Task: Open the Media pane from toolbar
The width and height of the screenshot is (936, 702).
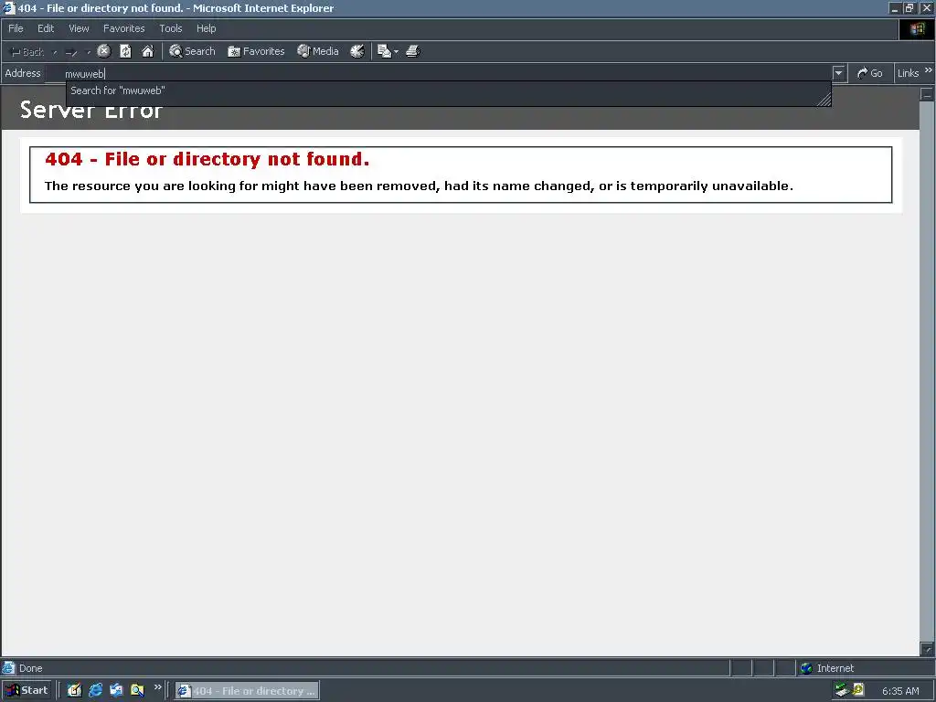Action: 318,51
